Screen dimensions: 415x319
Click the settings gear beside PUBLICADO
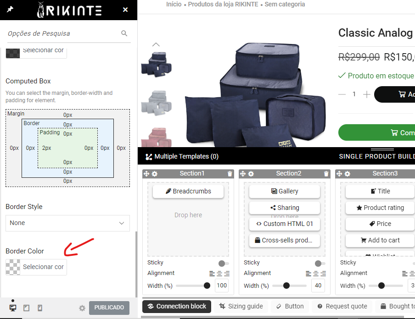(82, 308)
